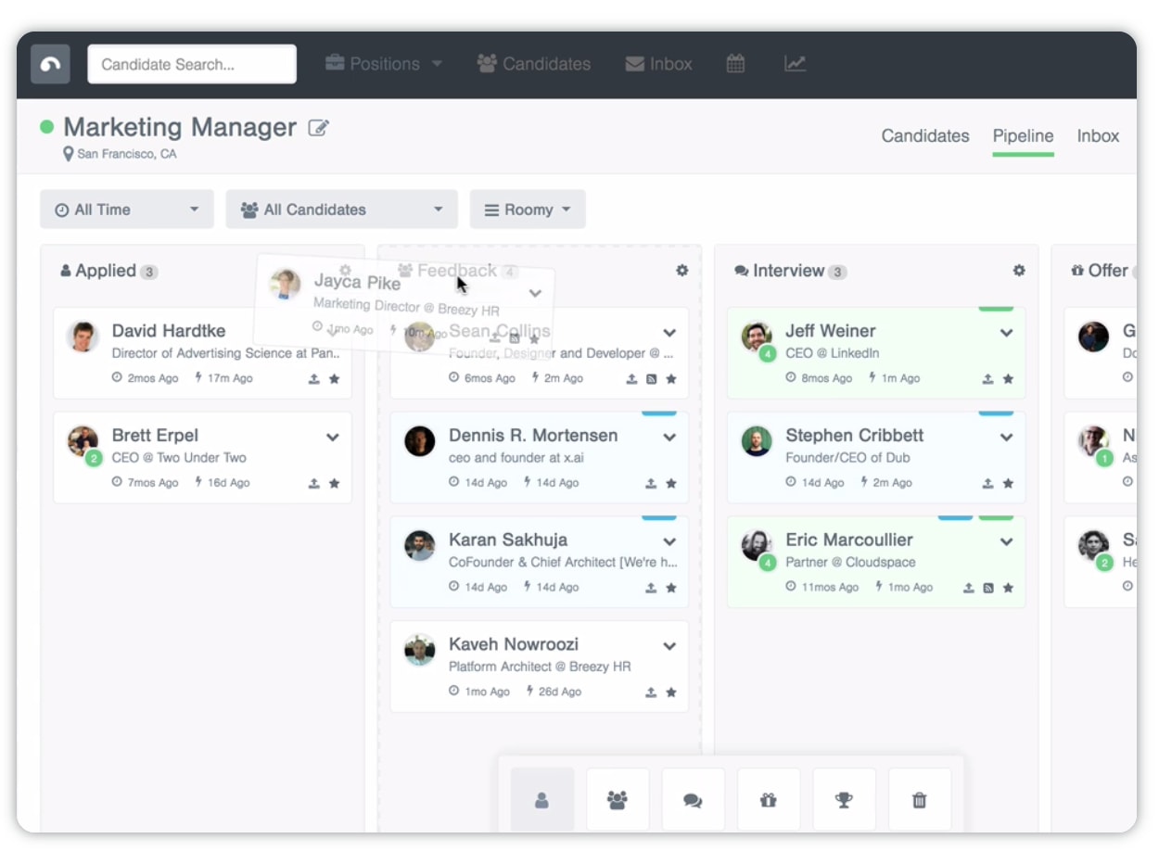Open the All Candidates filter dropdown
This screenshot has width=1159, height=864.
[x=342, y=210]
